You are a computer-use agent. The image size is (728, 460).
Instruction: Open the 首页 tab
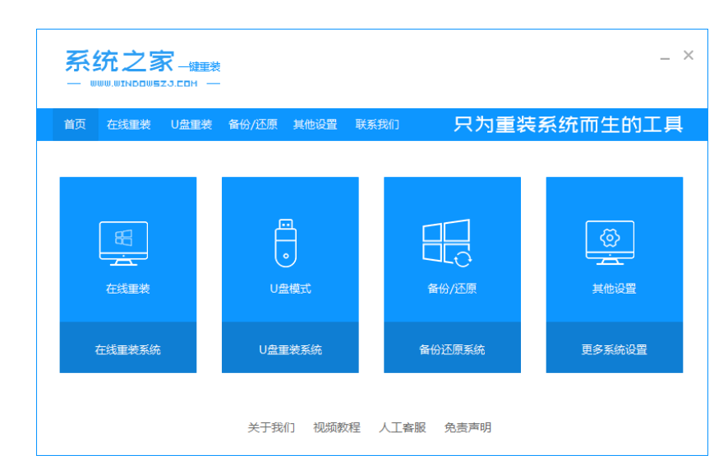click(x=75, y=125)
